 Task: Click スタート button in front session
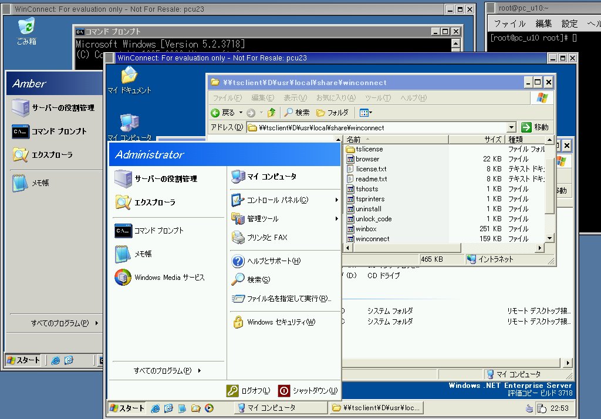[127, 408]
